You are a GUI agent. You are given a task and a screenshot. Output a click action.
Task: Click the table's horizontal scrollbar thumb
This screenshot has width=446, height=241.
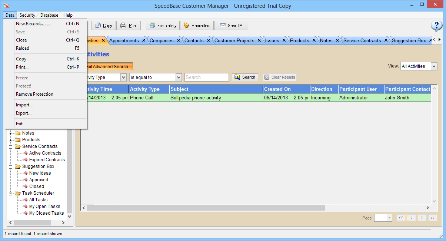[x=206, y=208]
